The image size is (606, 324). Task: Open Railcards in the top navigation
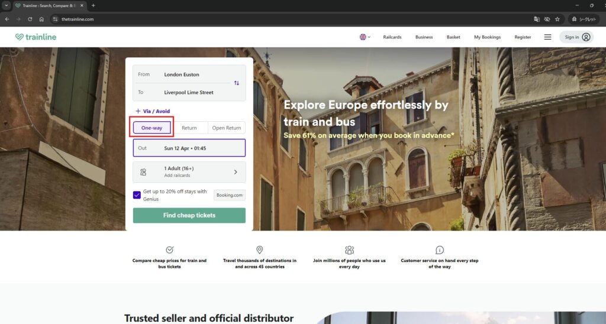392,37
